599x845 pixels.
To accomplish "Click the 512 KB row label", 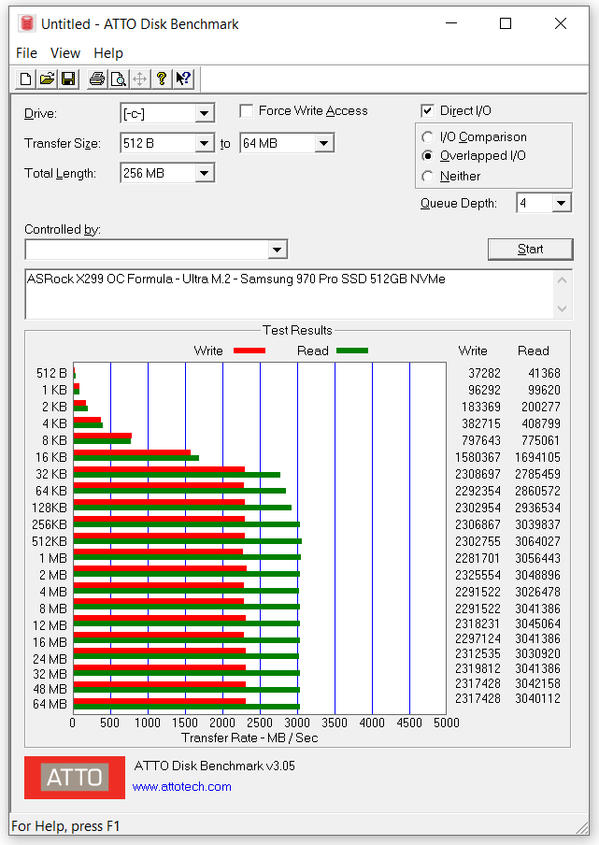I will coord(50,541).
